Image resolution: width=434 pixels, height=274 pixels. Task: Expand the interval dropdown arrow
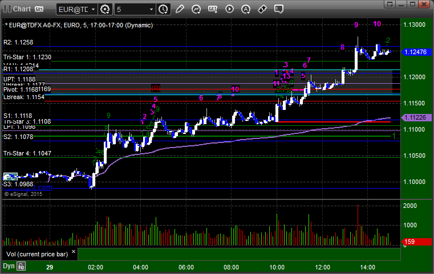pyautogui.click(x=151, y=10)
